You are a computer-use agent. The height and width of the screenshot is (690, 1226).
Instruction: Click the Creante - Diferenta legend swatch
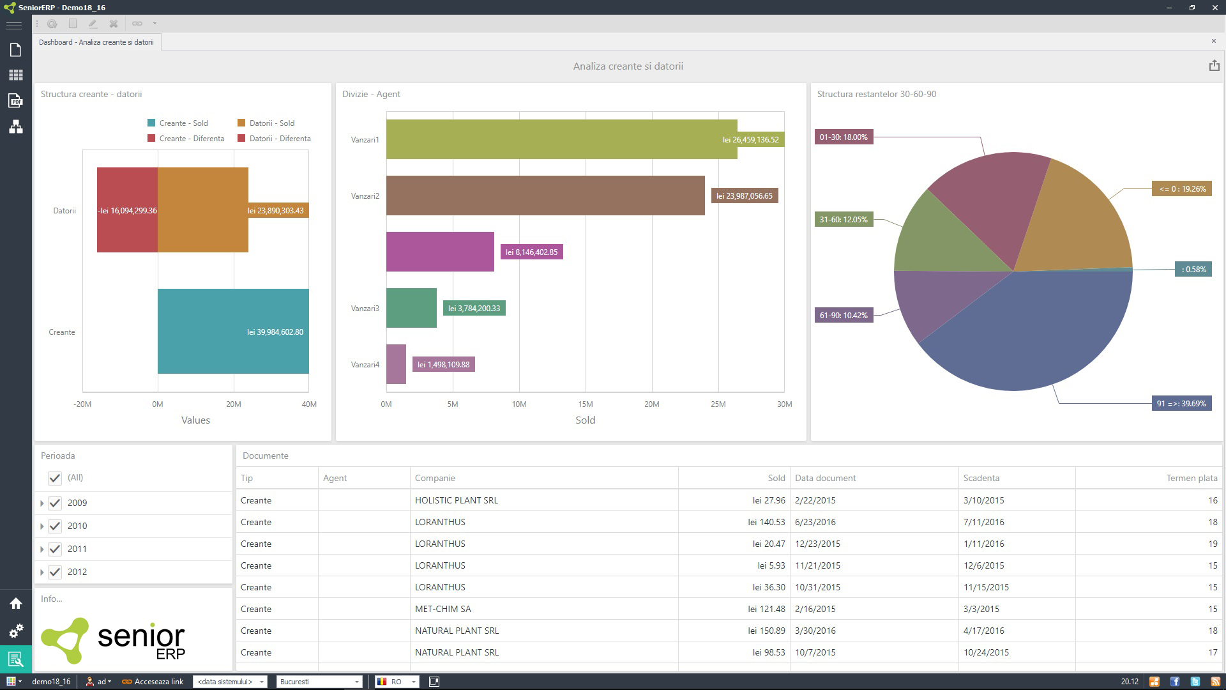(x=151, y=138)
